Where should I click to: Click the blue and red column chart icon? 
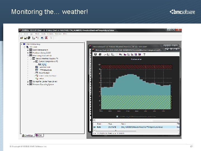[x=136, y=54]
